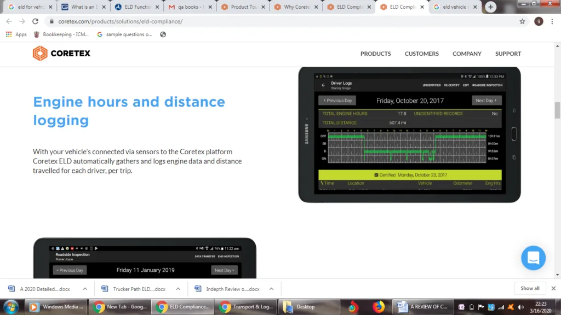Close the downloads bar

[553, 288]
